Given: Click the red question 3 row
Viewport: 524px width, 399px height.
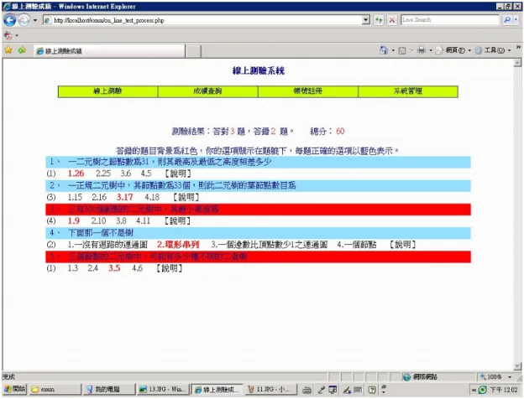Looking at the screenshot, I should 259,210.
